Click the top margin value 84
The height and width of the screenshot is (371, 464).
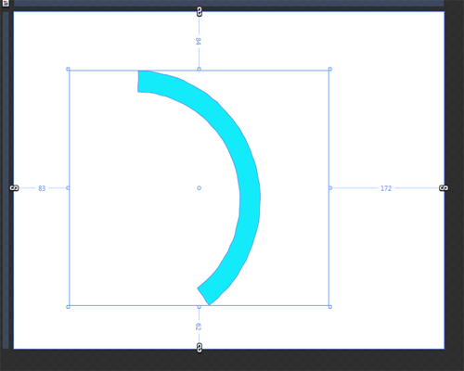(x=199, y=42)
